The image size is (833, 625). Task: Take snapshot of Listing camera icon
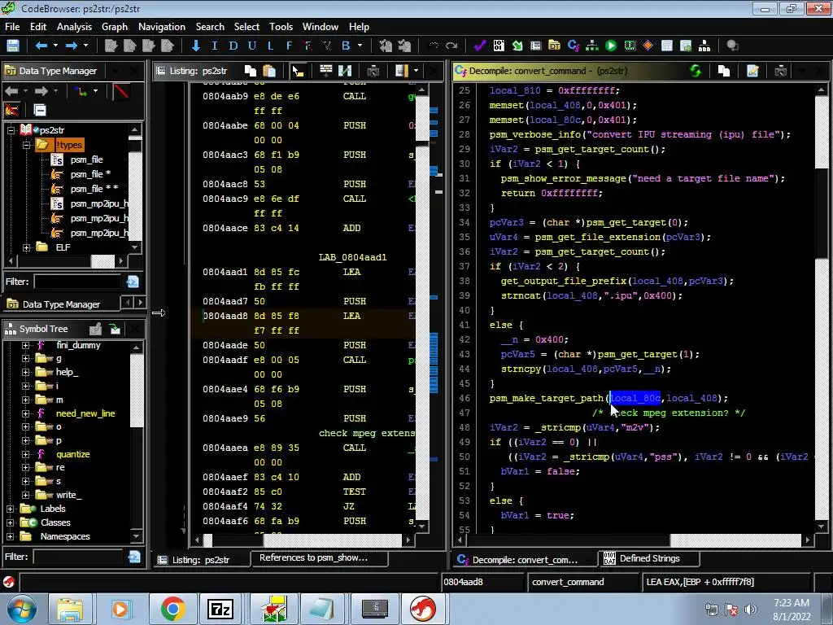(373, 71)
